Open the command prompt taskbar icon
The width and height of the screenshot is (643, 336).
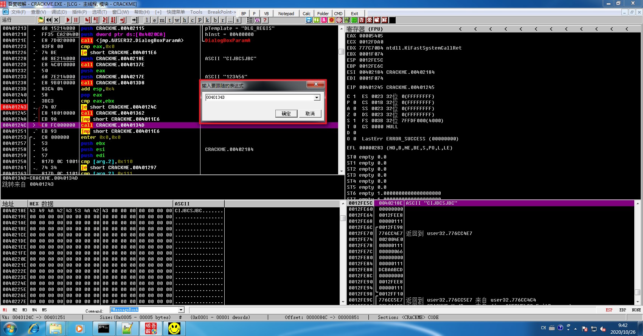pos(104,328)
